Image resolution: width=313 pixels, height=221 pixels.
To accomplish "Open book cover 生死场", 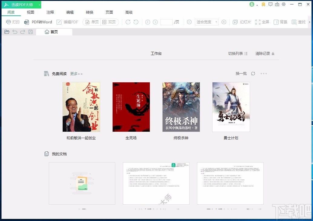I will tap(131, 107).
